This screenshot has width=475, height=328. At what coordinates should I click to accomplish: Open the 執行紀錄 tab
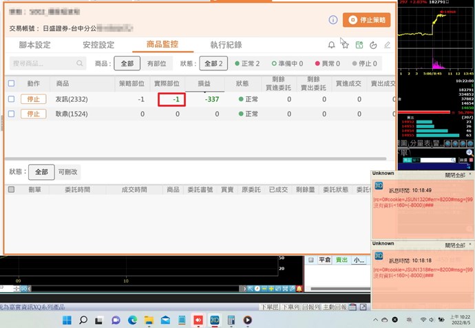(226, 45)
